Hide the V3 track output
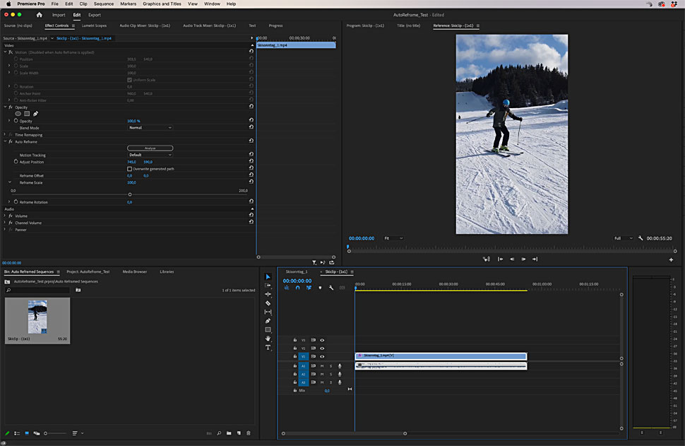685x446 pixels. click(322, 340)
